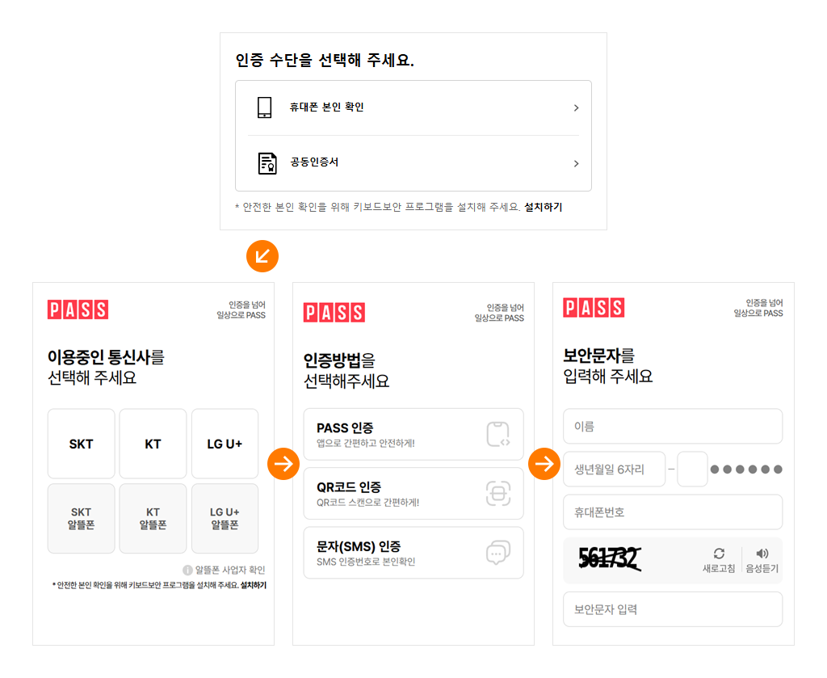Focus the 보안문자 입력 field

[x=673, y=609]
